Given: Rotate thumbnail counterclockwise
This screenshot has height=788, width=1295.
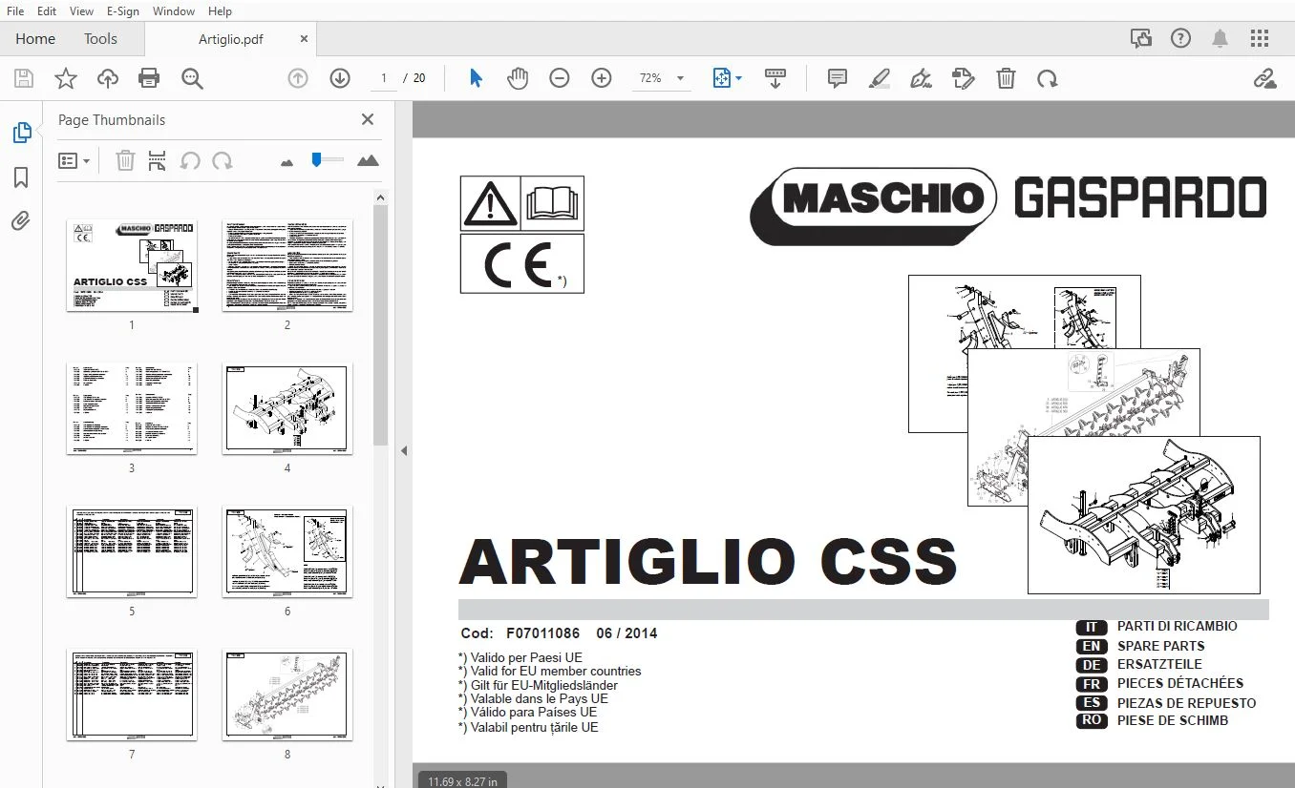Looking at the screenshot, I should 190,160.
